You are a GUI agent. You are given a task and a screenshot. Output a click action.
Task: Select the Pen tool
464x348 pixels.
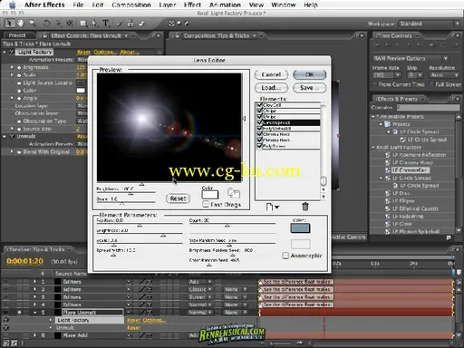coord(94,24)
